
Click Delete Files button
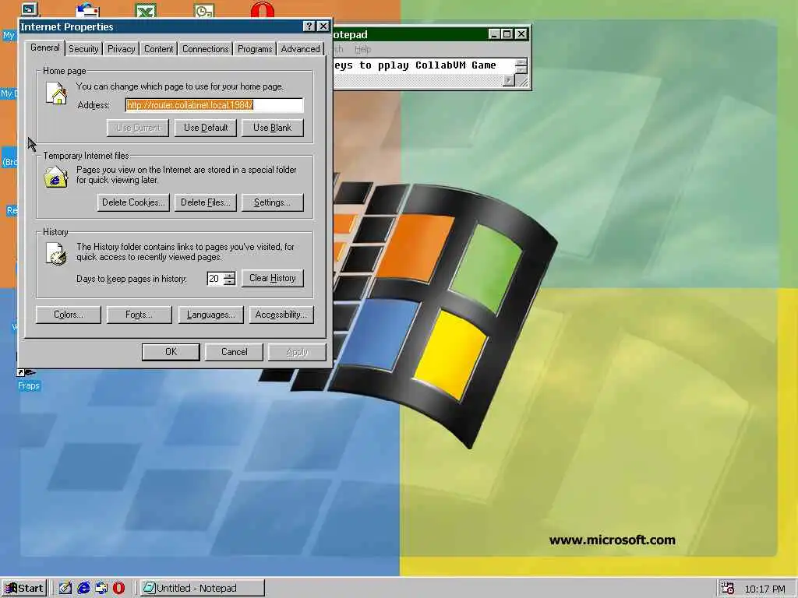(206, 202)
